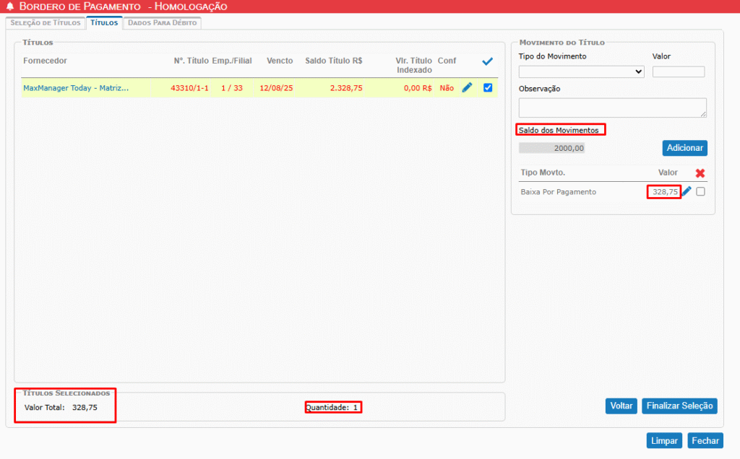The height and width of the screenshot is (459, 740).
Task: Edit the MaxManager Today title row with pencil
Action: (467, 88)
